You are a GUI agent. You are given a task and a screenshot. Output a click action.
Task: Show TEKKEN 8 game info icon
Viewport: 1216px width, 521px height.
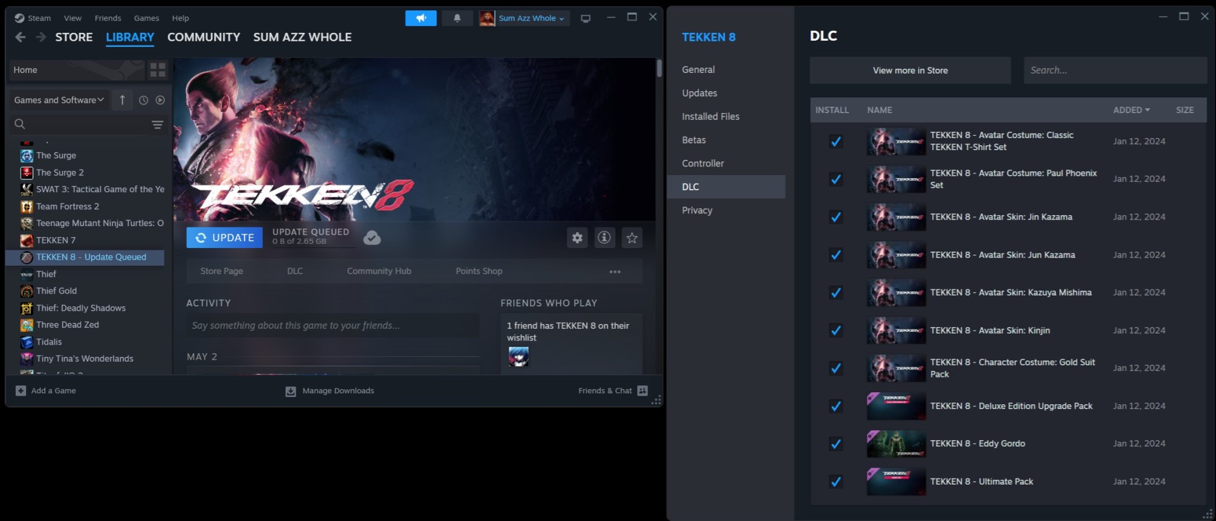(604, 238)
